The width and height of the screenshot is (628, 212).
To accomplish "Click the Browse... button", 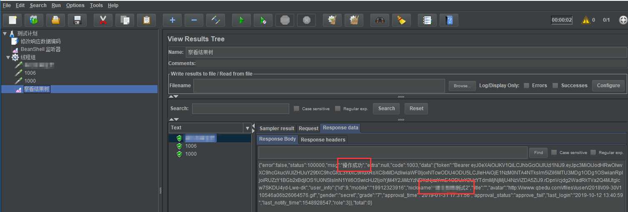I will 462,86.
